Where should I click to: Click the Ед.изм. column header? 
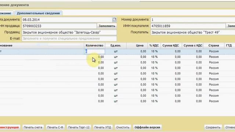click(116, 45)
